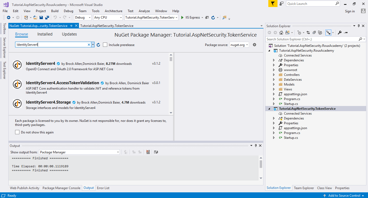This screenshot has height=198, width=368.
Task: Uncheck Include prerelease
Action: (x=105, y=45)
